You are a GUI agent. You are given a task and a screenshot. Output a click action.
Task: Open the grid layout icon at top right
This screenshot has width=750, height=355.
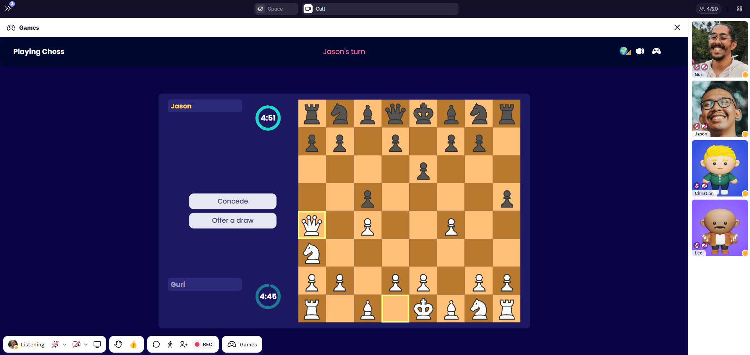(x=739, y=9)
